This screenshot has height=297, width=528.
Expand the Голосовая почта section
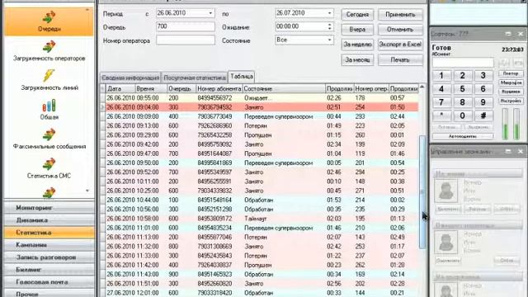[49, 282]
